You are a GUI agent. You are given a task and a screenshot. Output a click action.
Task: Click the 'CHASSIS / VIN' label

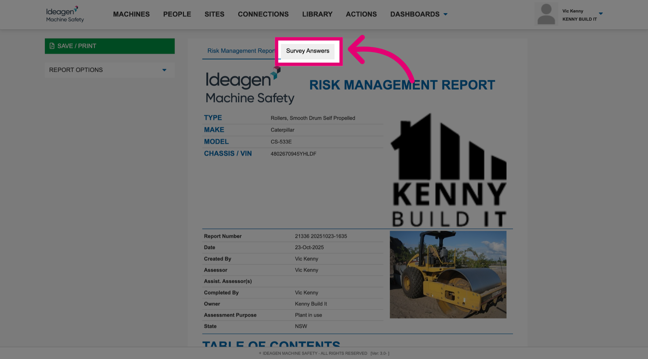(228, 154)
